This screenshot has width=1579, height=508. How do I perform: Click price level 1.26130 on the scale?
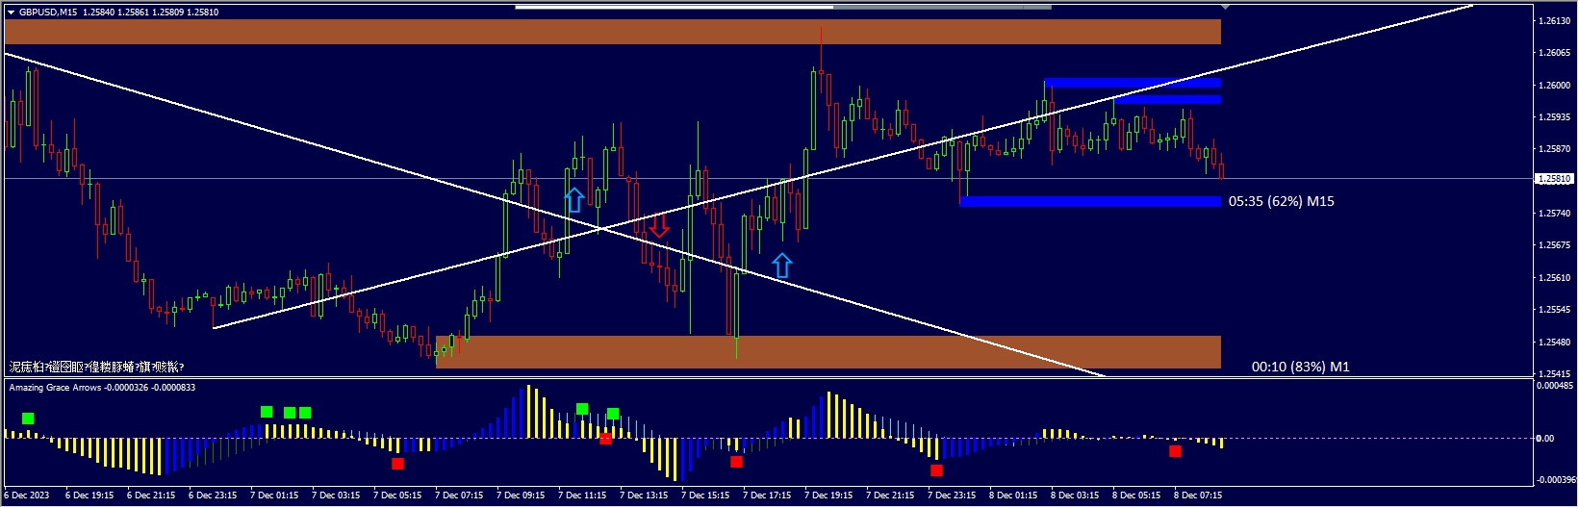click(x=1555, y=20)
